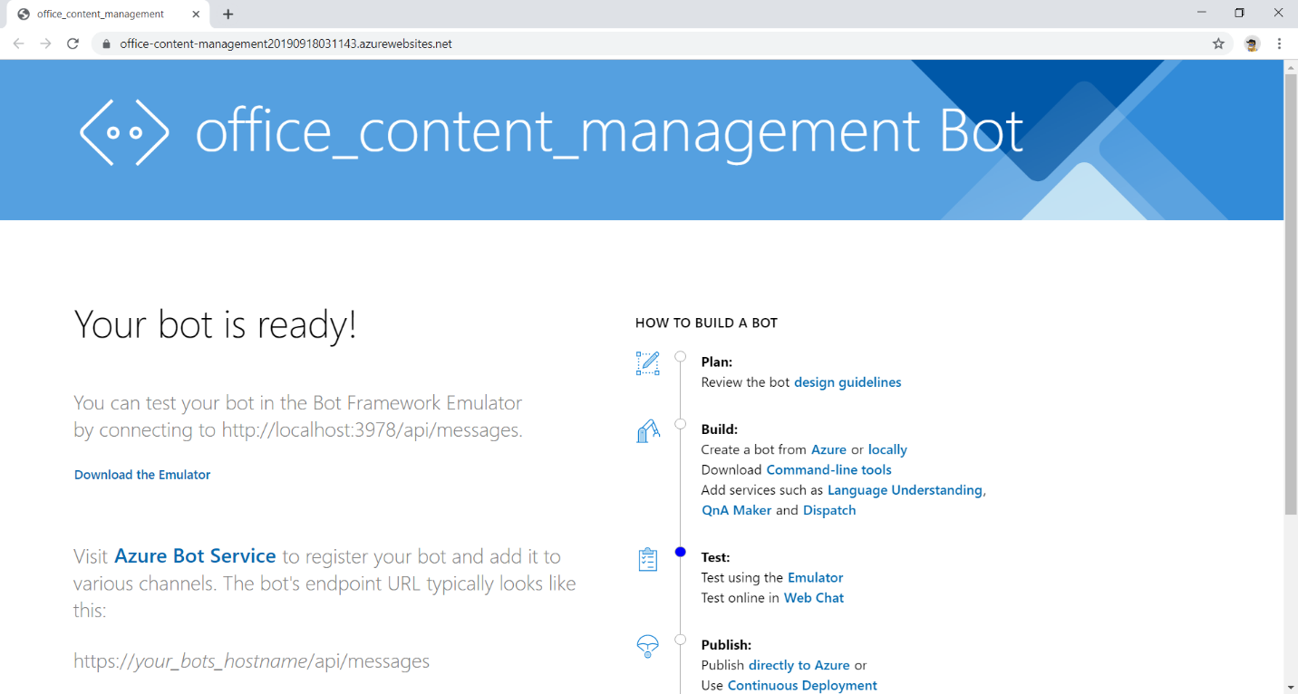1298x694 pixels.
Task: Click the Test step clipboard icon
Action: pos(647,560)
